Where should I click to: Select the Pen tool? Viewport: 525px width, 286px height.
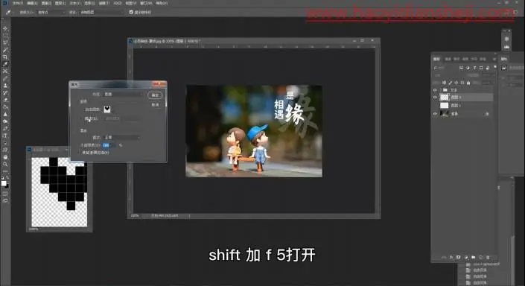pyautogui.click(x=5, y=128)
